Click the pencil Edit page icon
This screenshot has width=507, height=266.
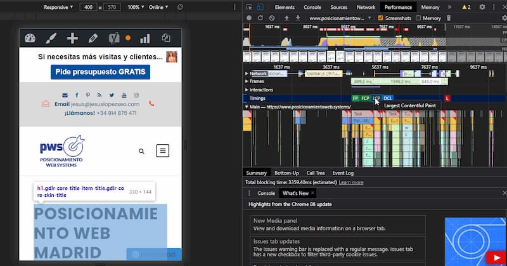pyautogui.click(x=93, y=38)
